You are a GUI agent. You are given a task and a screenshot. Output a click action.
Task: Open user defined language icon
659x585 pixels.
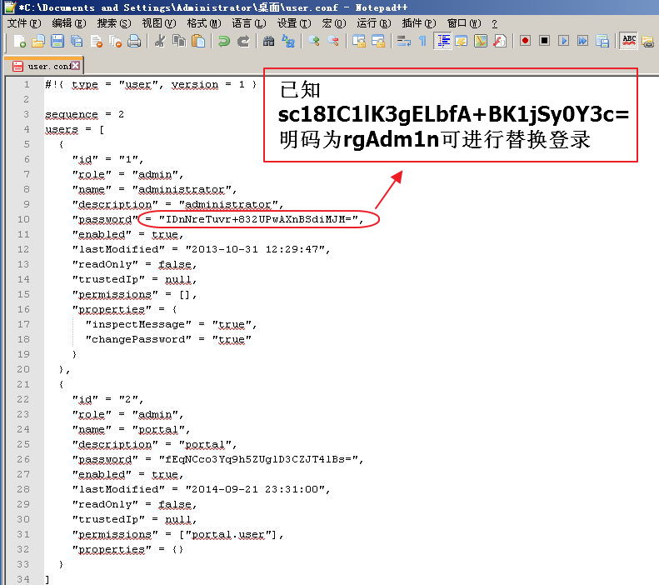coord(462,41)
